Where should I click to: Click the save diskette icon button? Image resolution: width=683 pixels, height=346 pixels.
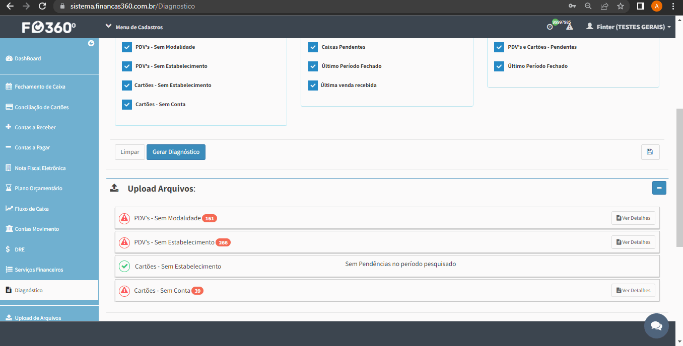(x=650, y=152)
